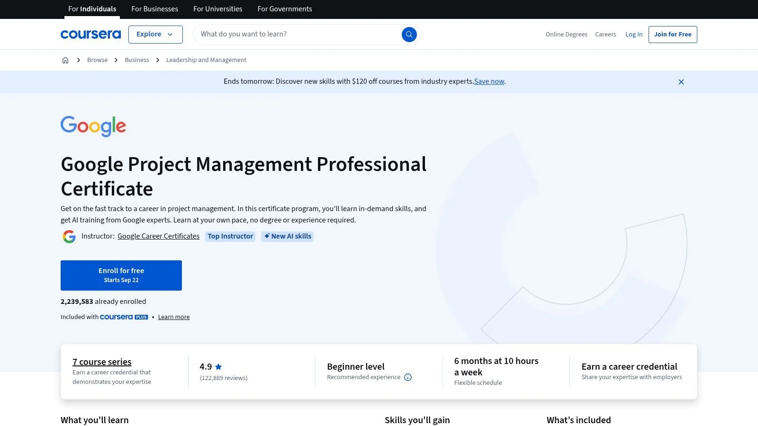758x426 pixels.
Task: Click the Coursera Plus logo
Action: click(124, 317)
